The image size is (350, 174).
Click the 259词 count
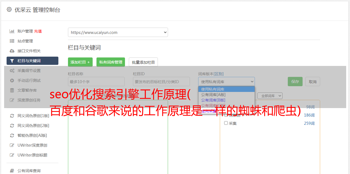309,123
